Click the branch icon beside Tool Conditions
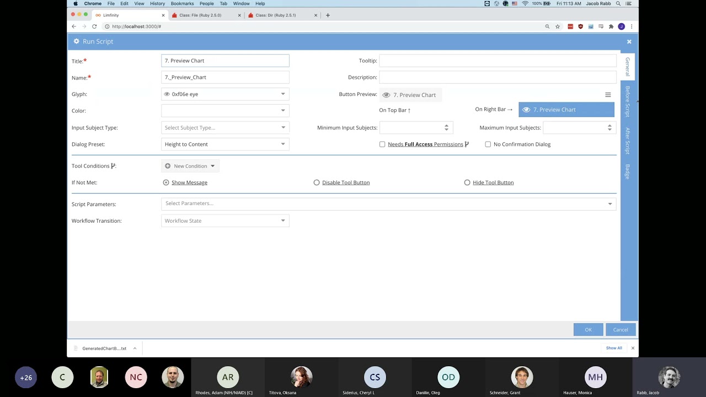The image size is (706, 397). click(x=113, y=166)
